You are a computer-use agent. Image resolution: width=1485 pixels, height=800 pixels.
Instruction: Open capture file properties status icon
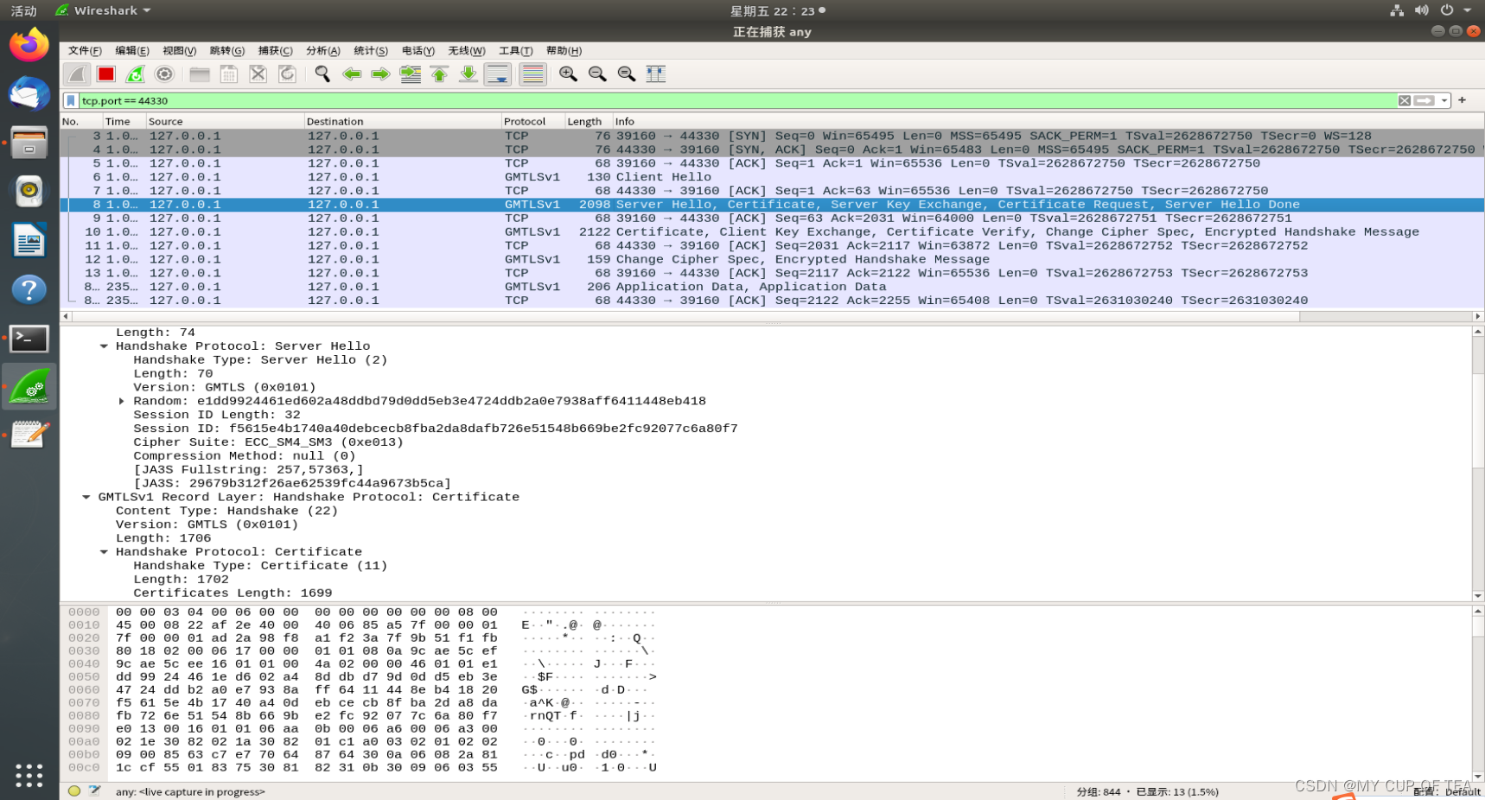click(x=95, y=790)
